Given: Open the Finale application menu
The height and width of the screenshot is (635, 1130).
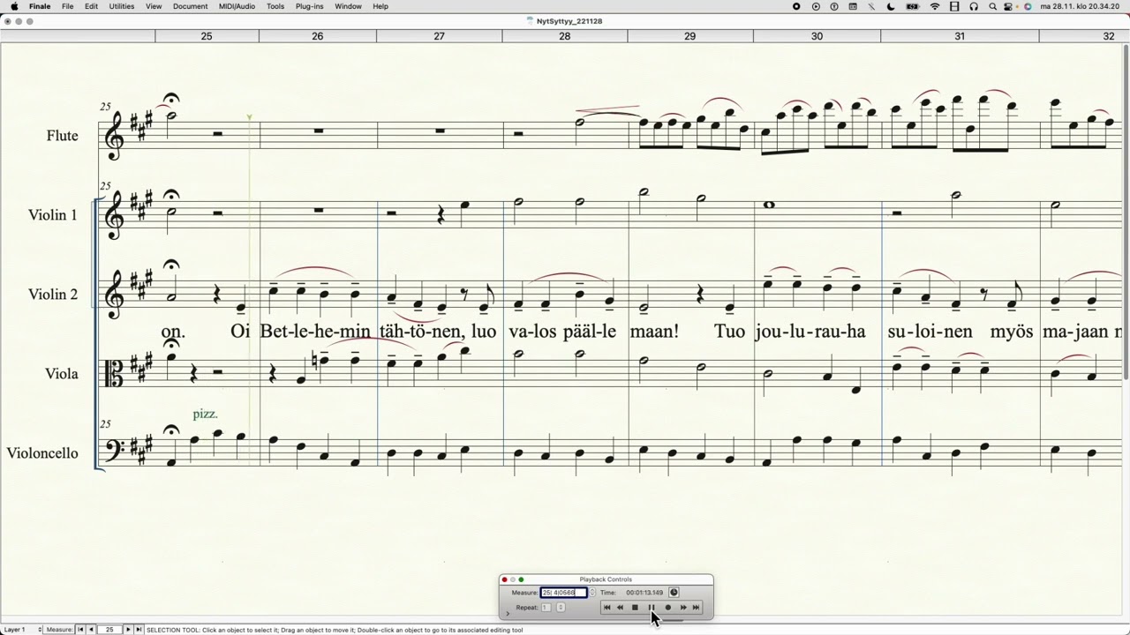Looking at the screenshot, I should 40,6.
